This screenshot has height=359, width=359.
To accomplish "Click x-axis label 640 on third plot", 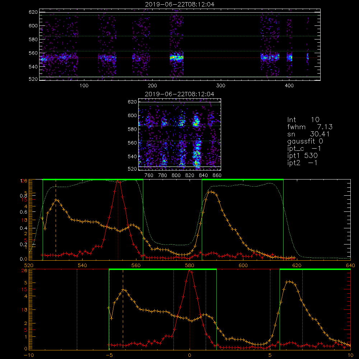I will point(350,265).
